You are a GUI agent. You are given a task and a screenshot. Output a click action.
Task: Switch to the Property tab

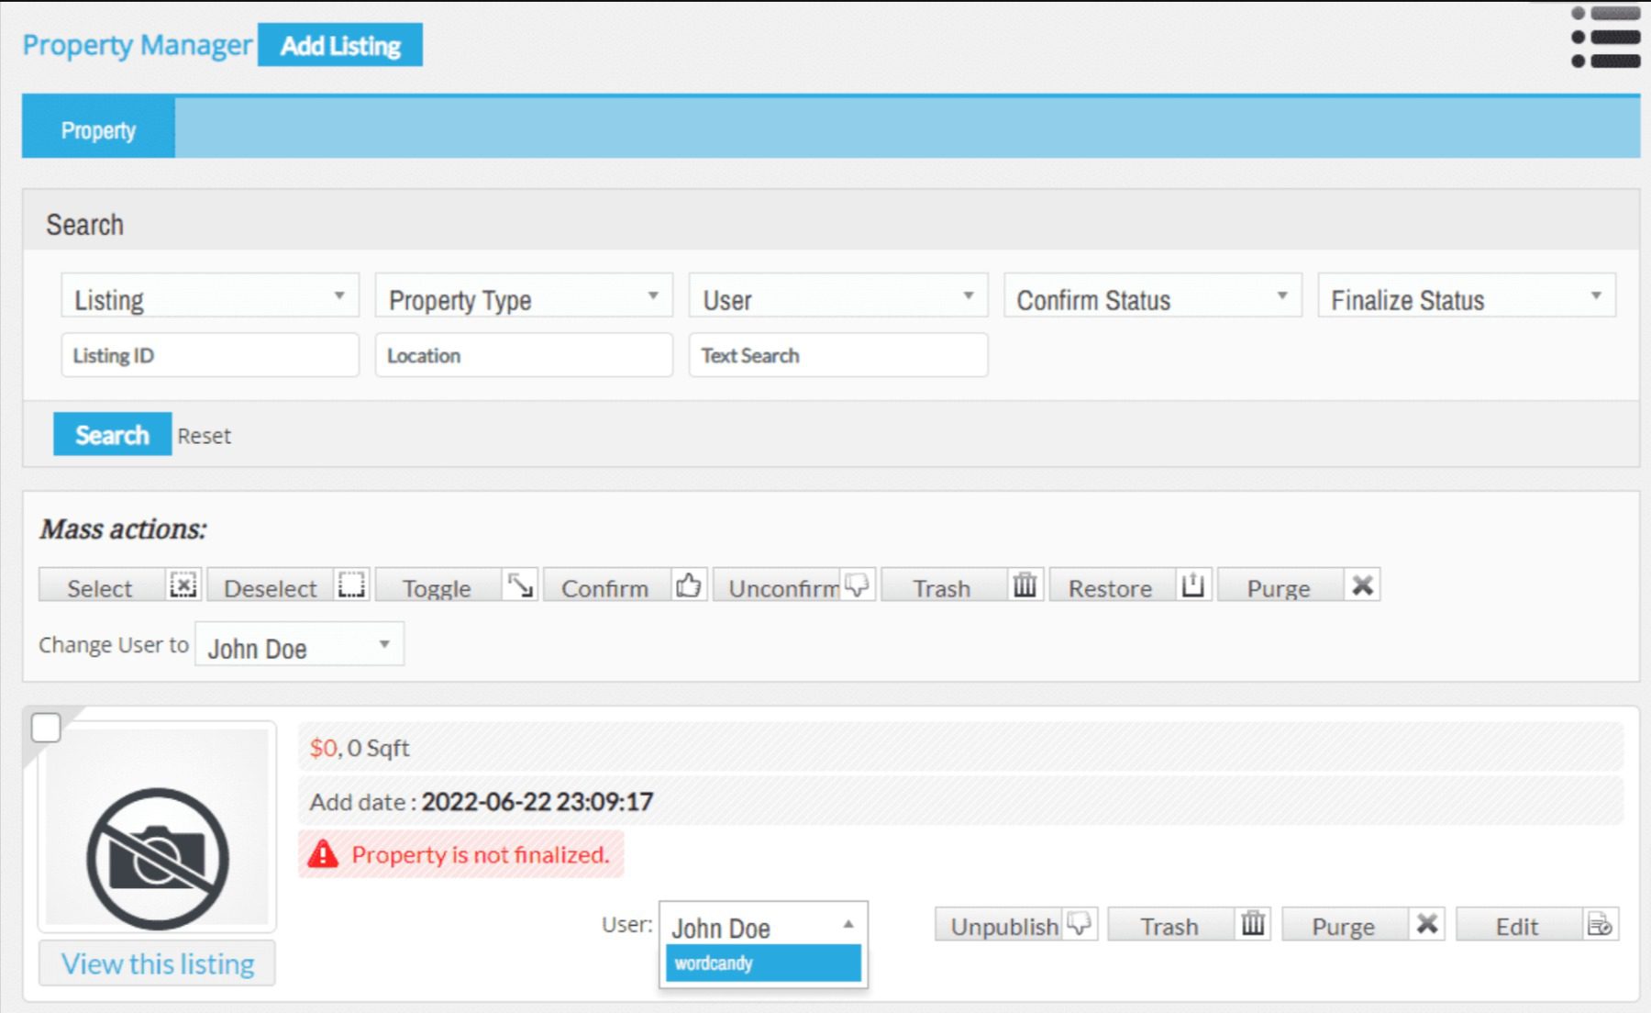pos(97,128)
